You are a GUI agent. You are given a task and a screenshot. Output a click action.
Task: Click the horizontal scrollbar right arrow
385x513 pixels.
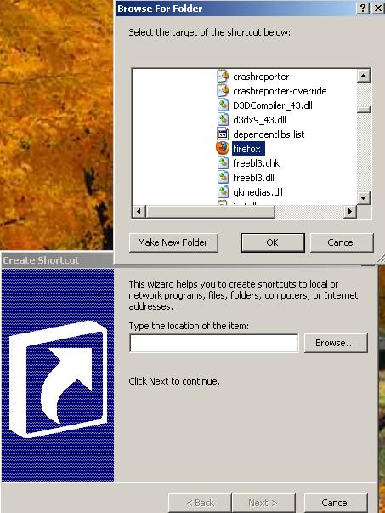pos(350,211)
